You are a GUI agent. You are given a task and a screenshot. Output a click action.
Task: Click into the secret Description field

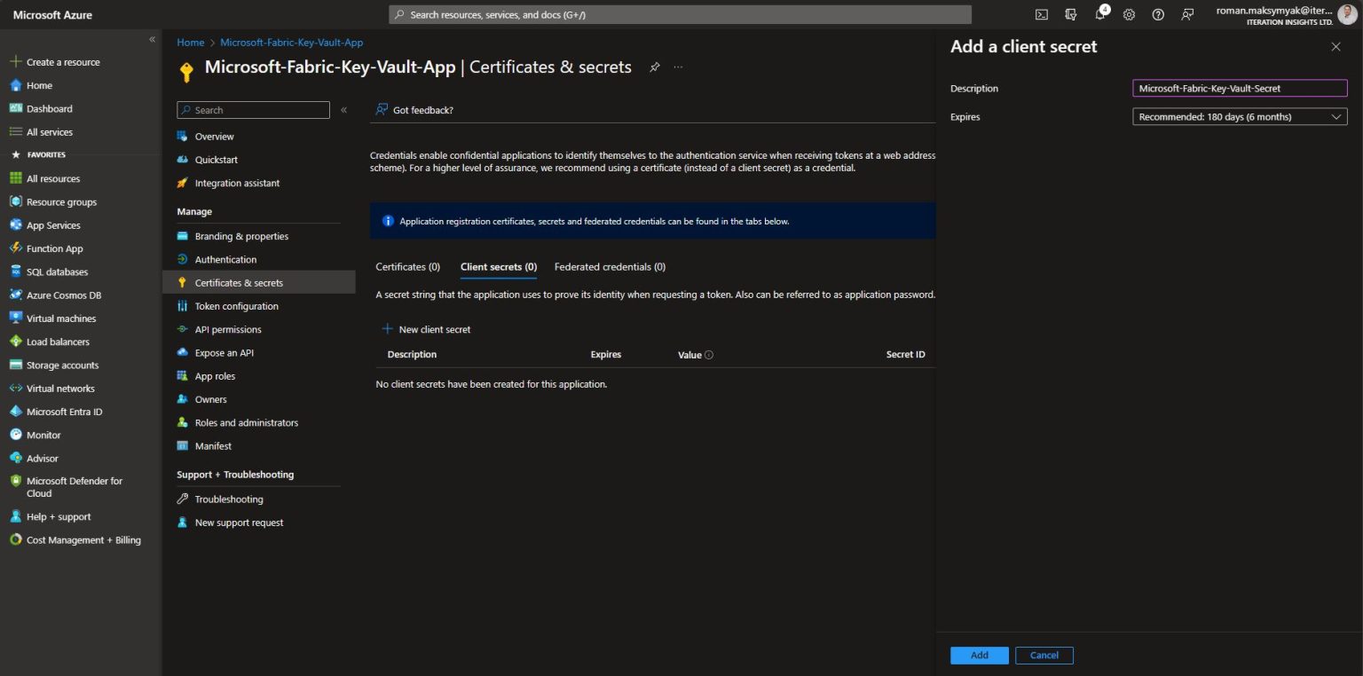point(1239,88)
